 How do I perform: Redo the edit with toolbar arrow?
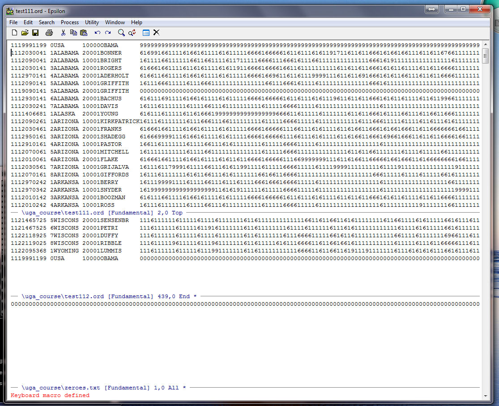108,33
